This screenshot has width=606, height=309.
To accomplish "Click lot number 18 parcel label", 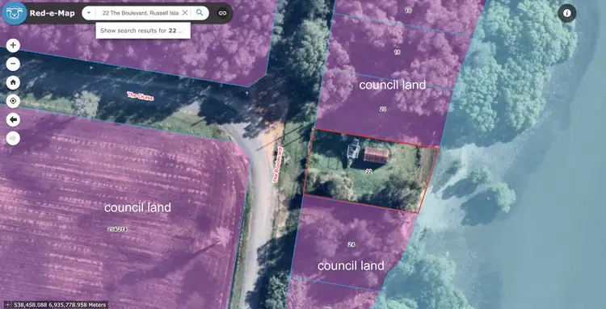I will 397,52.
